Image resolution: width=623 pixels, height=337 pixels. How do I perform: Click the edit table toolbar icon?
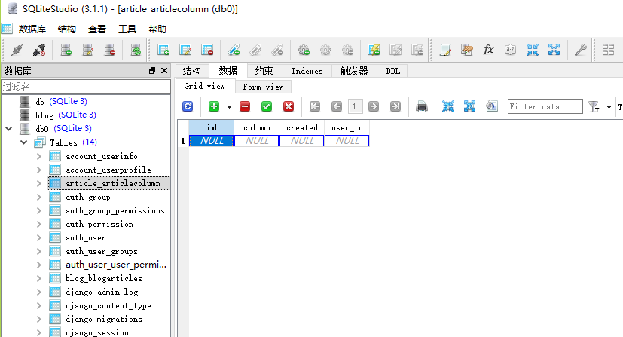click(x=185, y=50)
